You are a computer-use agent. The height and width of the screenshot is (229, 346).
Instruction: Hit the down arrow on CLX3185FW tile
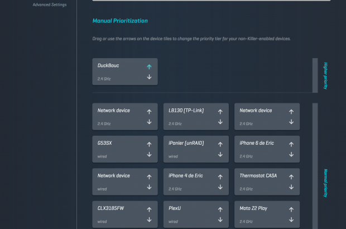pyautogui.click(x=149, y=220)
